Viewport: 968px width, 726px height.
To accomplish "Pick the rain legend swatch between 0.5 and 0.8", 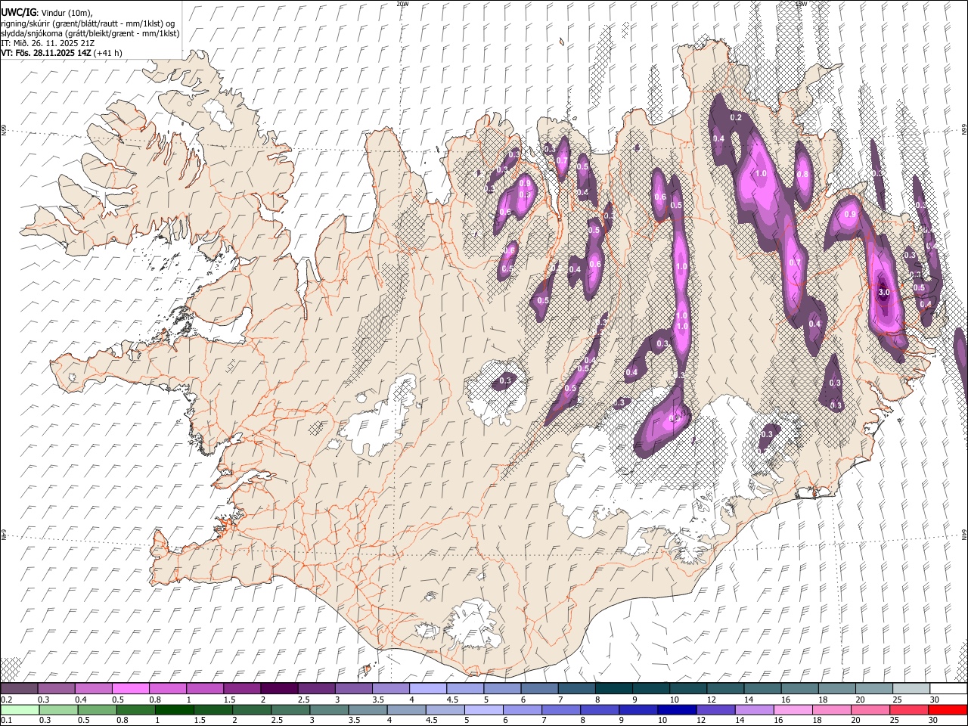I will point(97,709).
